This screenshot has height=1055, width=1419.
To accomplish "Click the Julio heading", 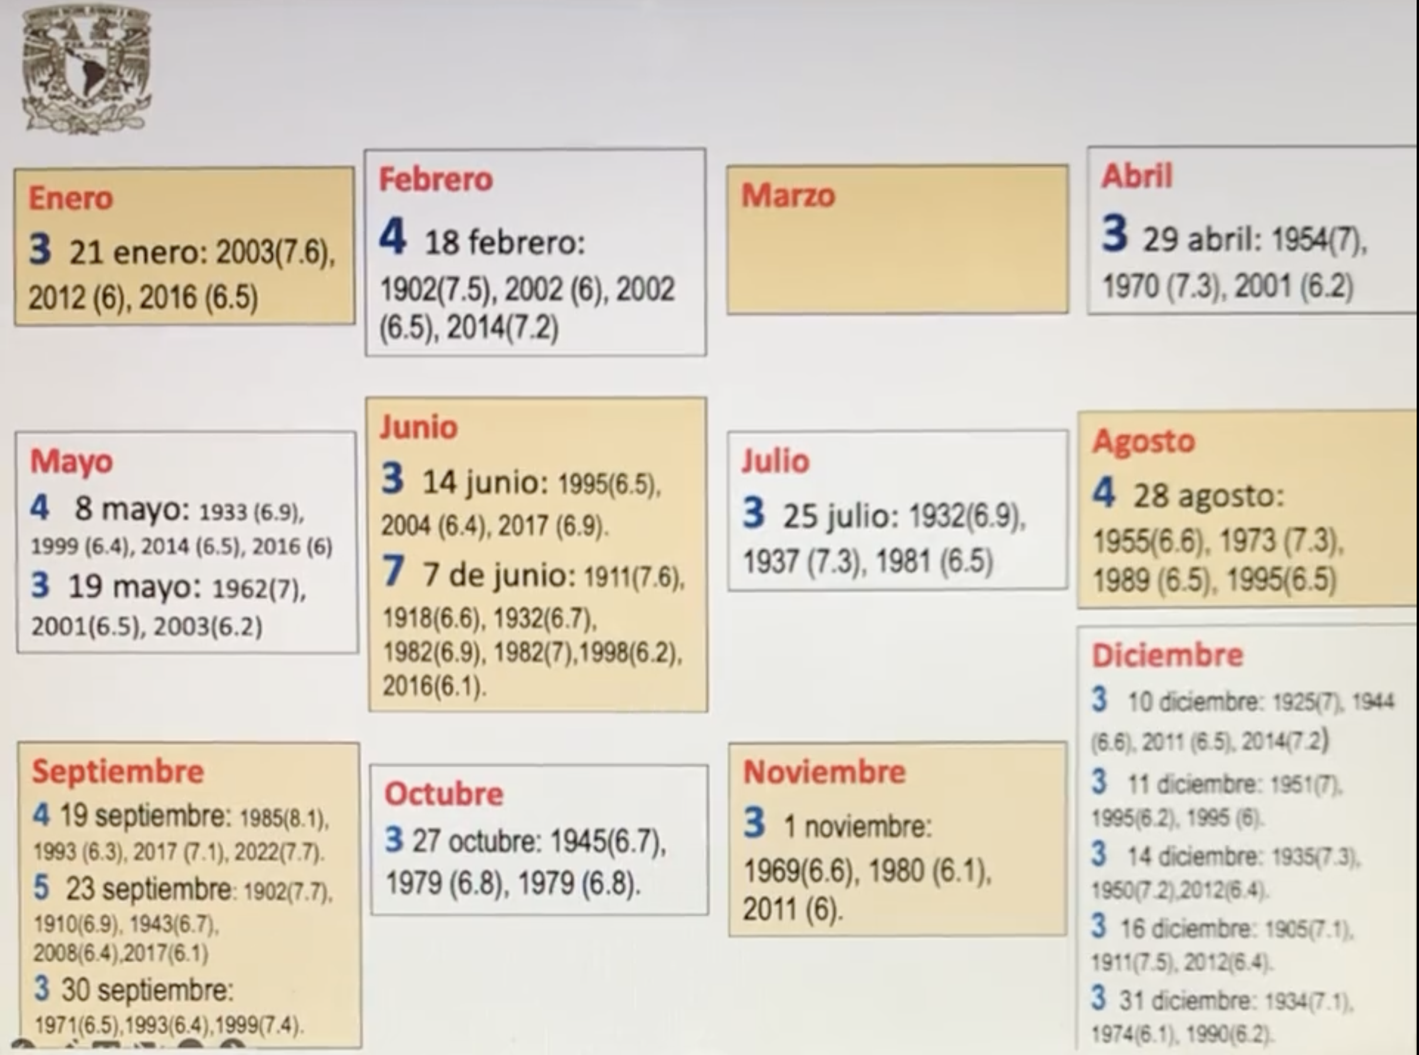I will point(775,461).
